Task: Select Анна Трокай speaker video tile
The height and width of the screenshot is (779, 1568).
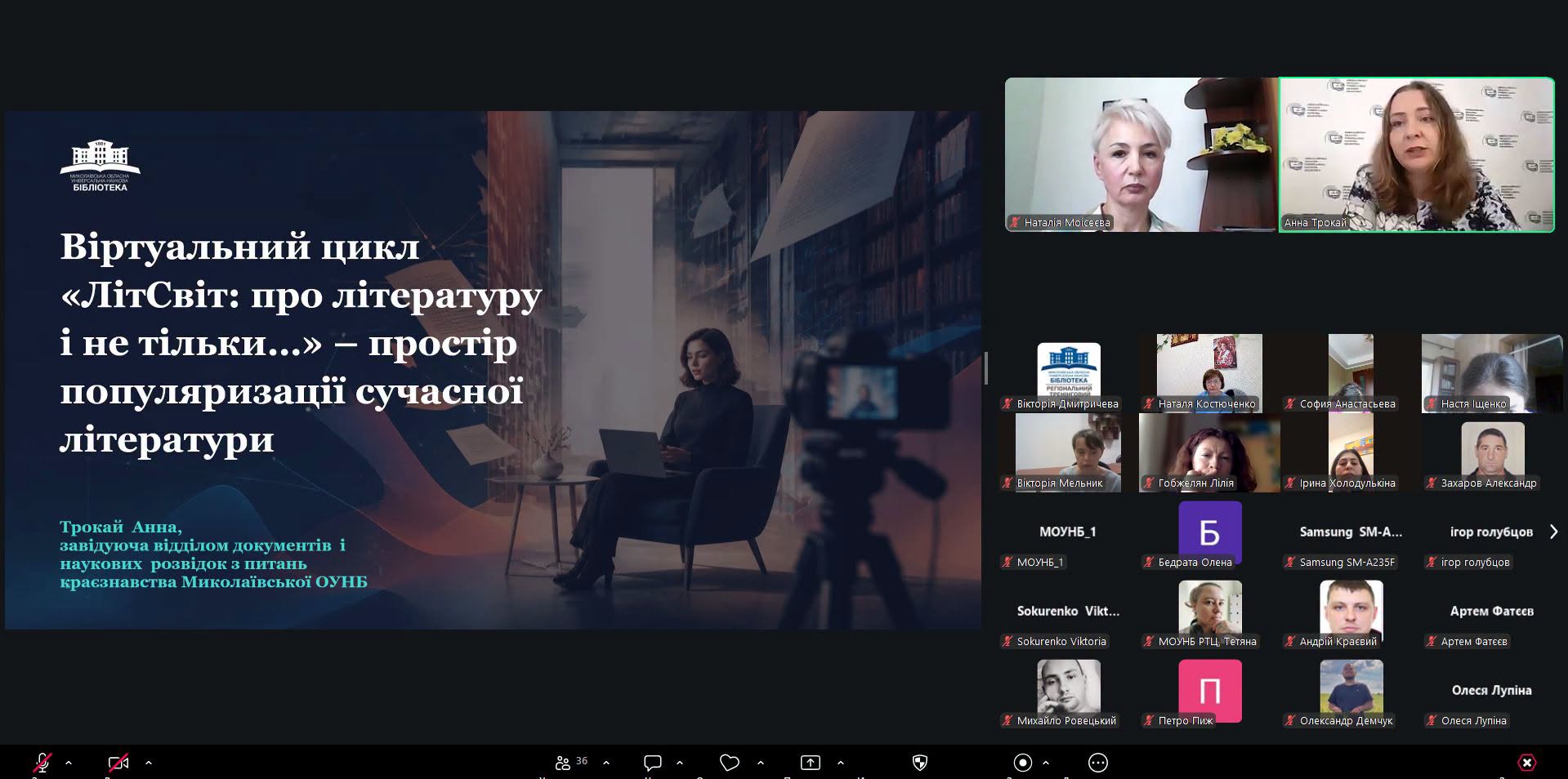Action: 1417,154
